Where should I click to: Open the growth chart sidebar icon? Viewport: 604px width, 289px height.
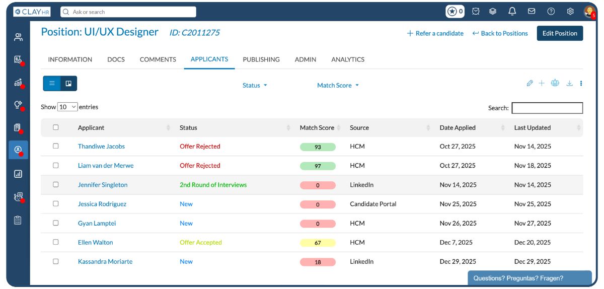[x=18, y=83]
